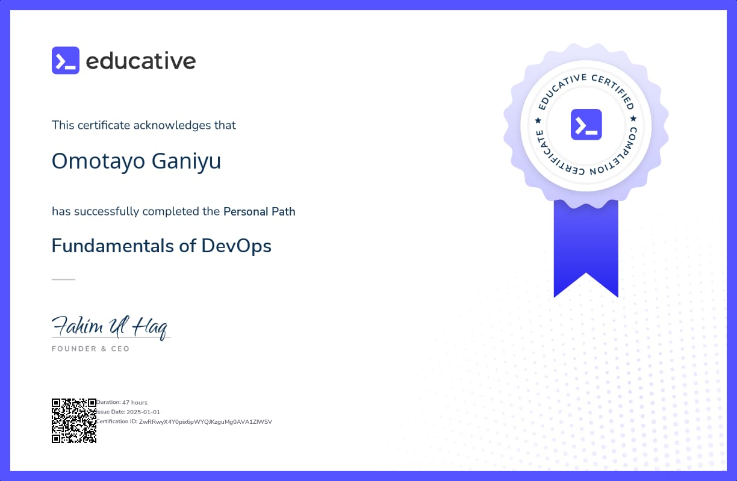This screenshot has width=737, height=481.
Task: Click the educative logo icon at top left
Action: 66,60
